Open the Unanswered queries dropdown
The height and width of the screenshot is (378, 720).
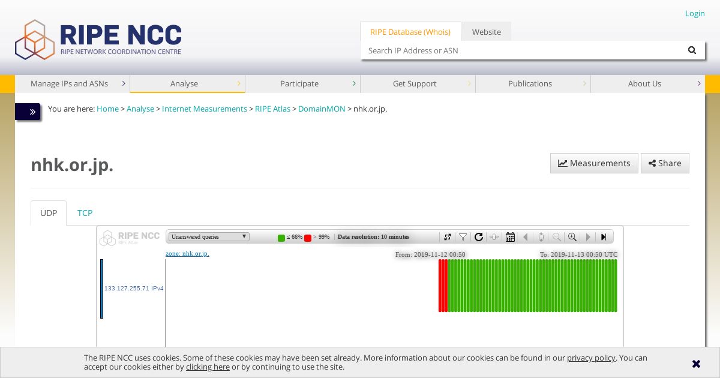point(208,236)
